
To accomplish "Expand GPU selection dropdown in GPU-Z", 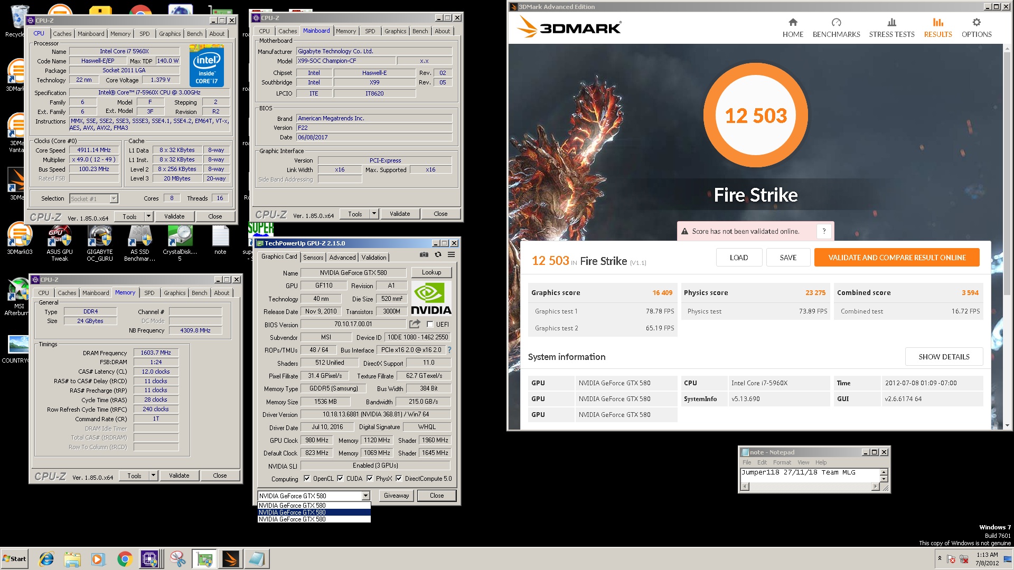I will point(365,496).
